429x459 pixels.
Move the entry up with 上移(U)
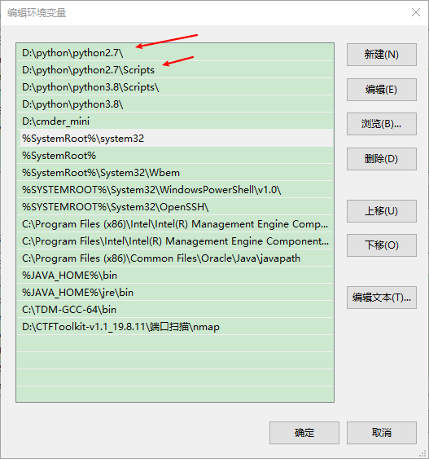tap(381, 211)
